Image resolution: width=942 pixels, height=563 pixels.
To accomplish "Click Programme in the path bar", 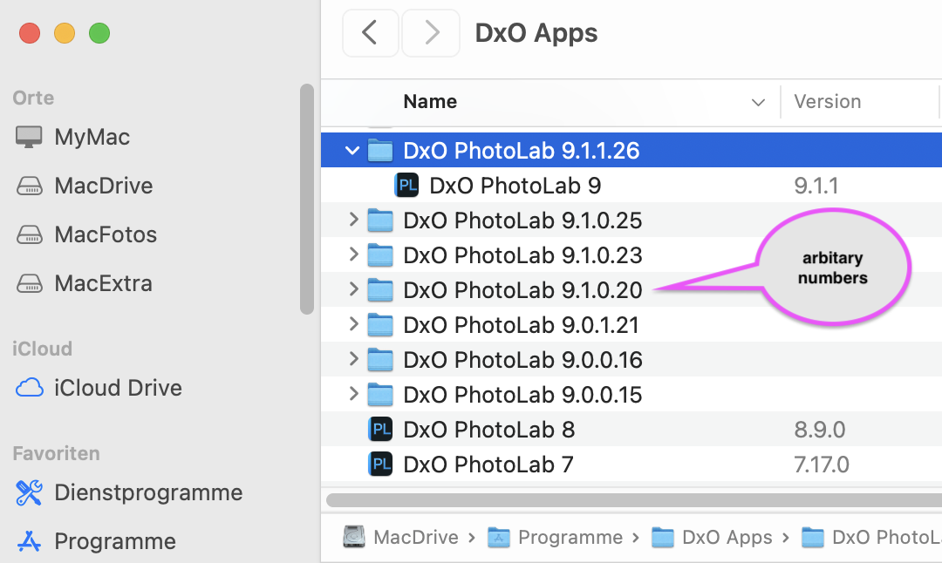I will click(570, 538).
